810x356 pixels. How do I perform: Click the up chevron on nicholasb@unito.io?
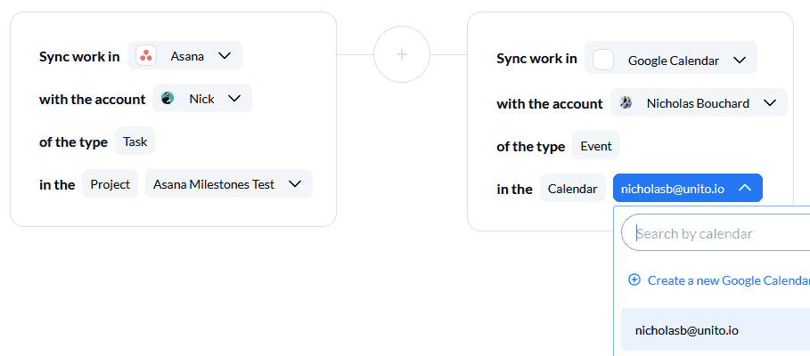point(744,188)
